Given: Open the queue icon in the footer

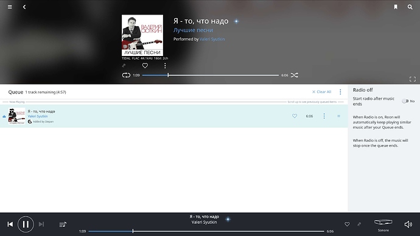Looking at the screenshot, I should (63, 224).
